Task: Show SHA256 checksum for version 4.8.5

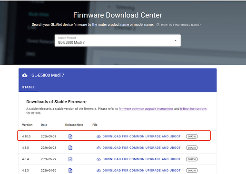Action: (192, 148)
